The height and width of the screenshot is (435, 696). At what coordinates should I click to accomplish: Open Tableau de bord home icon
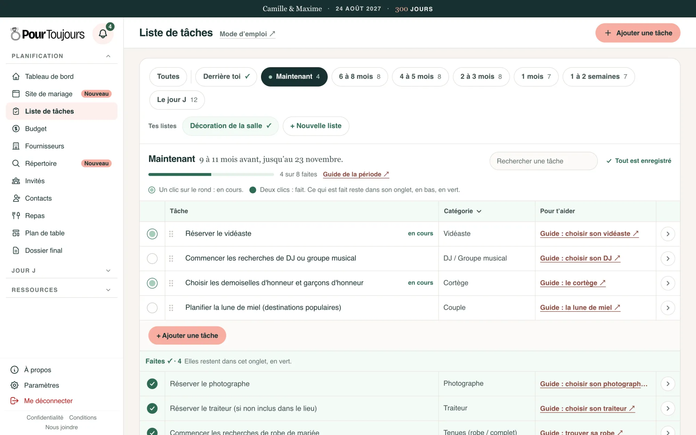(x=16, y=77)
